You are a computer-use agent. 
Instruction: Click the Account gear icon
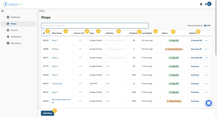(x=8, y=30)
